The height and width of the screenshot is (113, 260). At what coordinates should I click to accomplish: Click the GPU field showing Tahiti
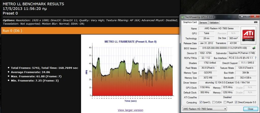point(206,33)
